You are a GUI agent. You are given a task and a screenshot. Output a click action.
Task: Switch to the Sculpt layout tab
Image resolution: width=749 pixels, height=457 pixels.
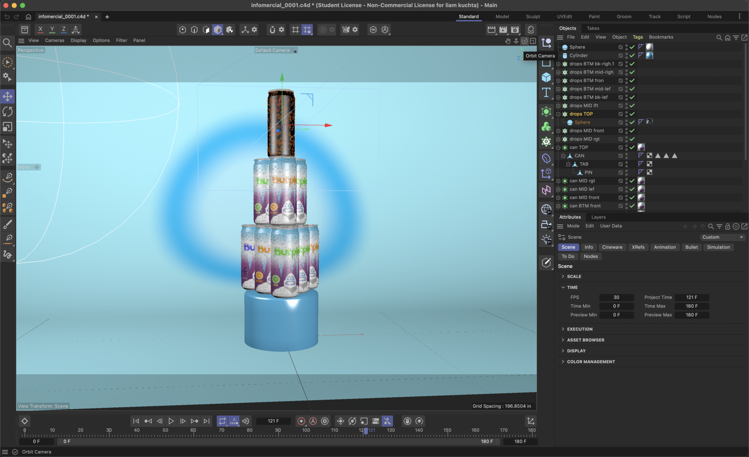pyautogui.click(x=533, y=17)
